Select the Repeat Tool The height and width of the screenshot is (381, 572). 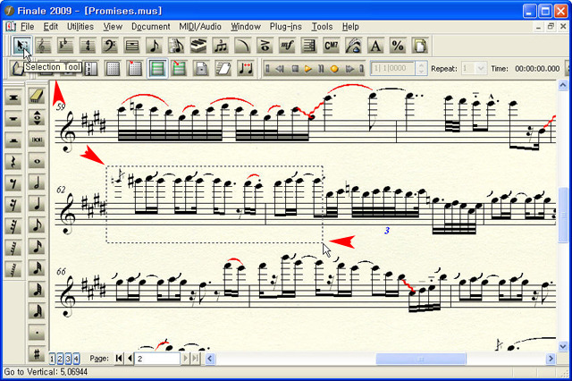coord(309,46)
